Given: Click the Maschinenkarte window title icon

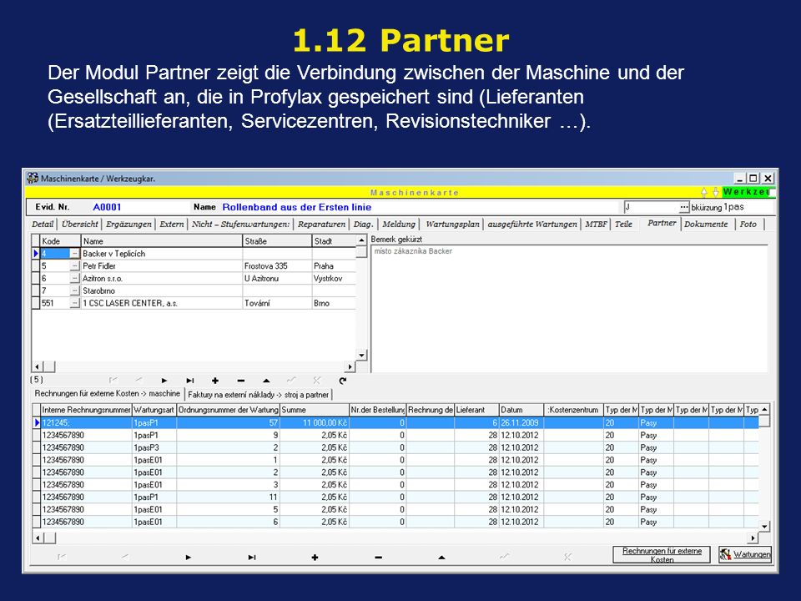Looking at the screenshot, I should click(33, 179).
